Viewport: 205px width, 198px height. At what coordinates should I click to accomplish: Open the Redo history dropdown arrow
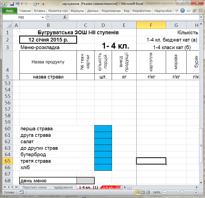click(30, 4)
